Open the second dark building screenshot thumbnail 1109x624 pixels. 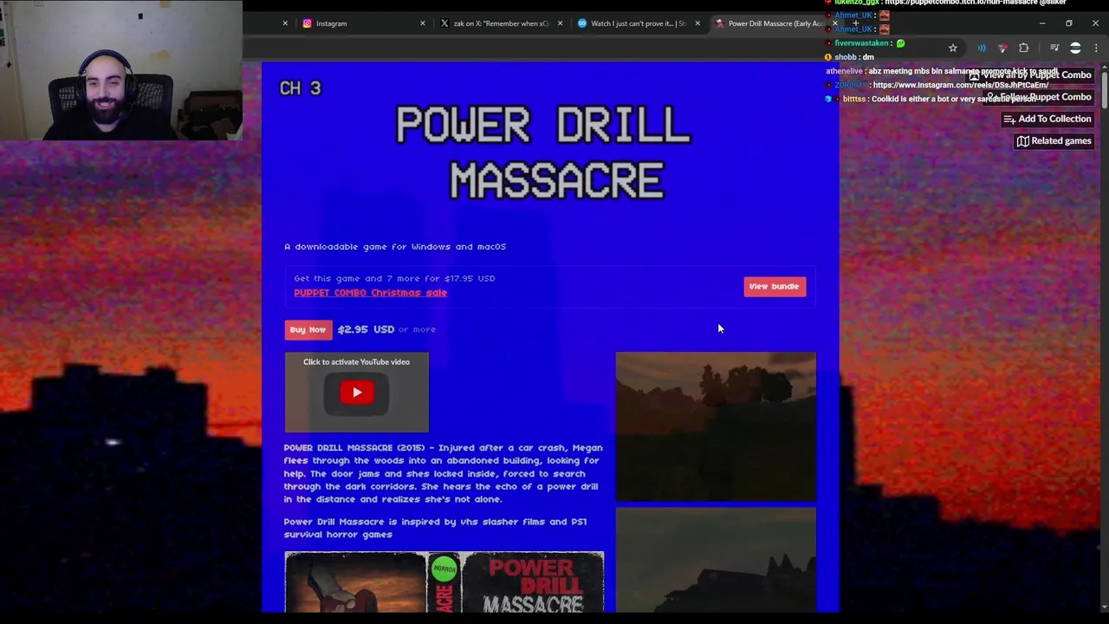[x=716, y=560]
